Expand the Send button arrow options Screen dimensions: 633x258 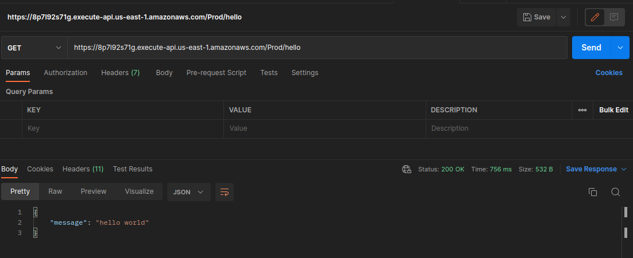point(620,48)
